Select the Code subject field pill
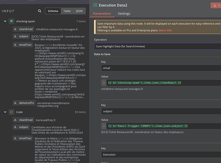Screen dimensions: 221x163 [x=21, y=127]
